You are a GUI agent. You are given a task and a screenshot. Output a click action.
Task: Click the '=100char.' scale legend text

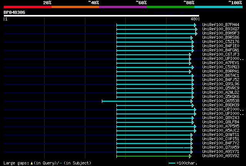(187, 163)
